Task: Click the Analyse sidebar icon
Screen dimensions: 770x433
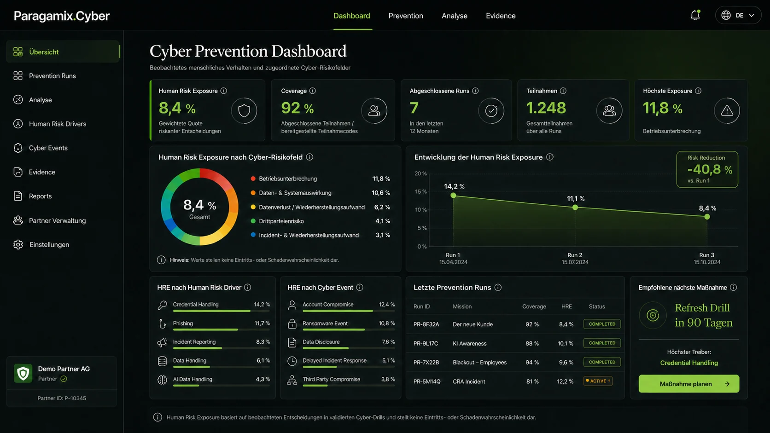Action: coord(18,99)
